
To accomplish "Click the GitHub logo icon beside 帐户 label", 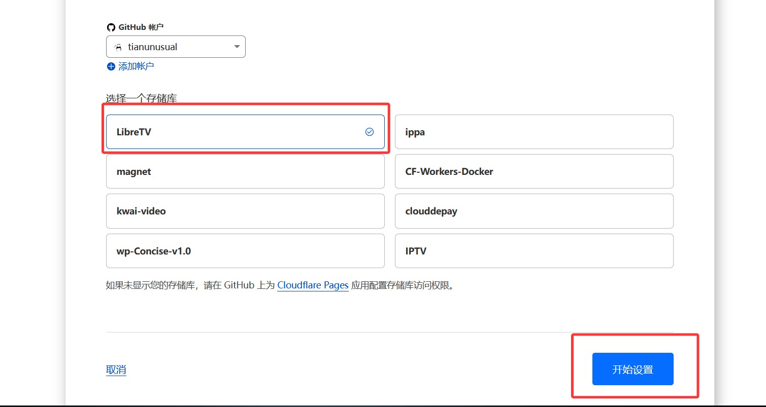I will point(111,27).
